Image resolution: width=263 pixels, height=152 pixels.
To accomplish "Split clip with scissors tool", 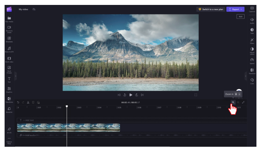I will pos(28,102).
